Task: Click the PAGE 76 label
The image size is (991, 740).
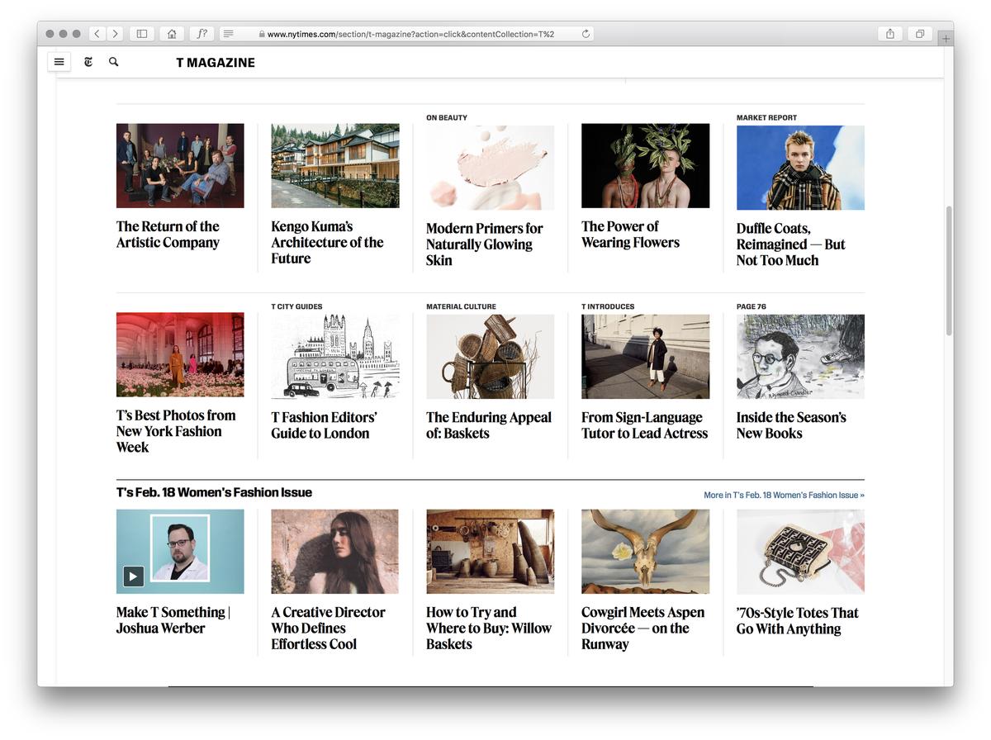Action: tap(752, 307)
